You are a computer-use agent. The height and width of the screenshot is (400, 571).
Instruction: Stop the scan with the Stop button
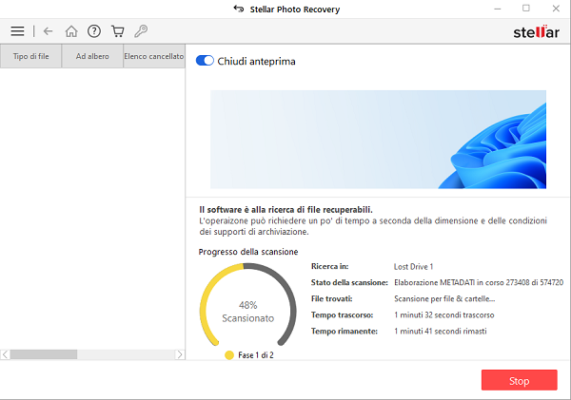pos(519,380)
